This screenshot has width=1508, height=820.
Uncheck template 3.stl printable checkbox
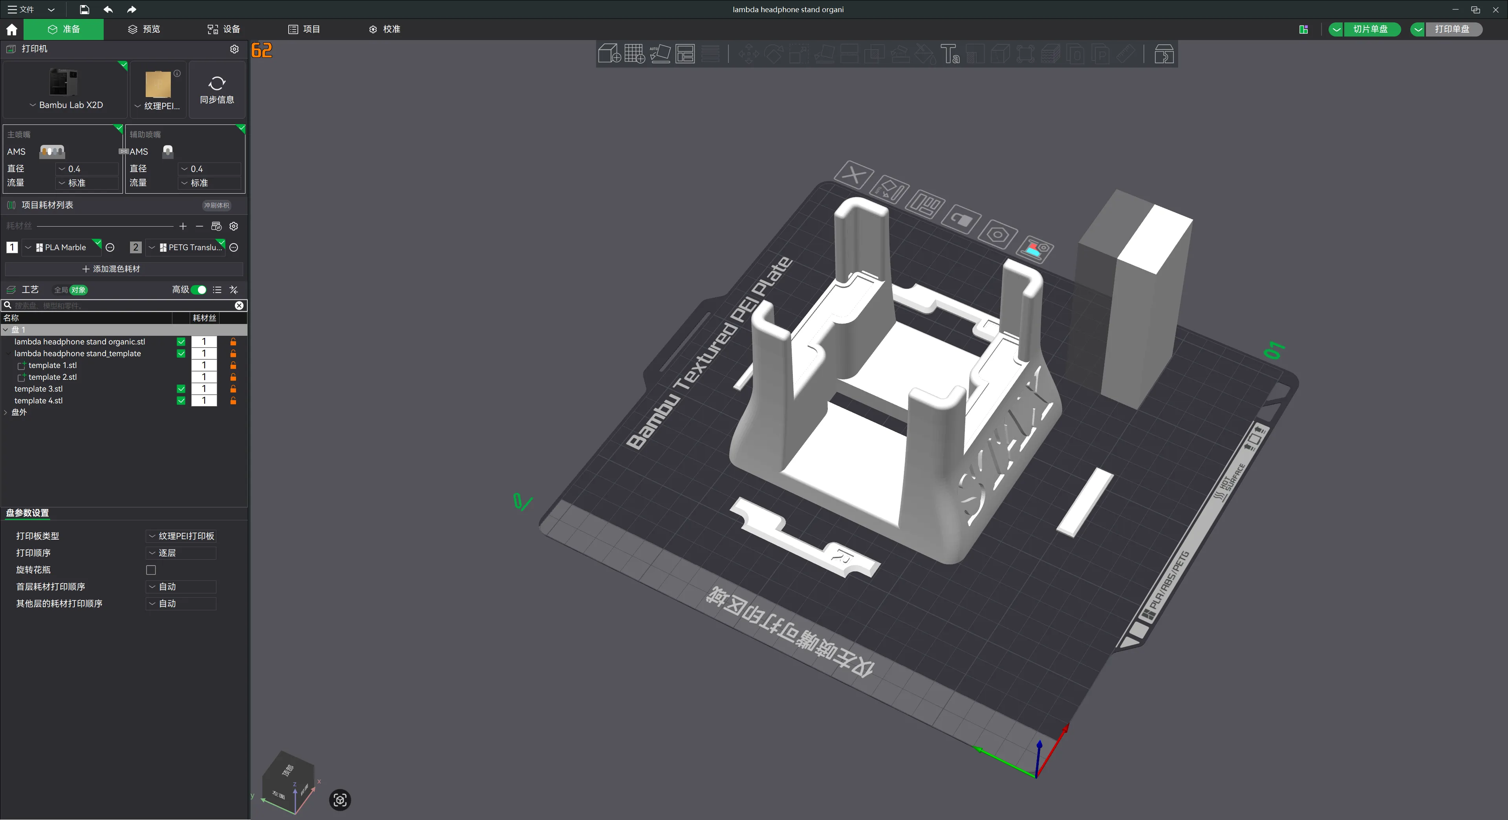coord(181,389)
